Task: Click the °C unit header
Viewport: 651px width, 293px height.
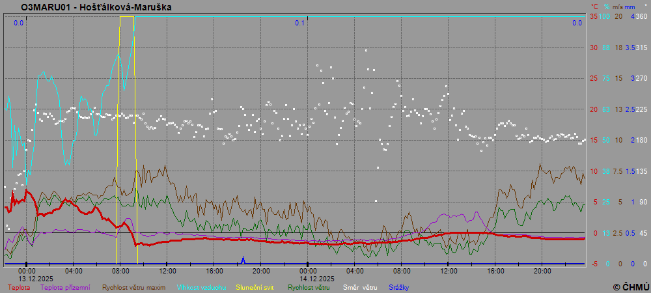Action: click(594, 7)
